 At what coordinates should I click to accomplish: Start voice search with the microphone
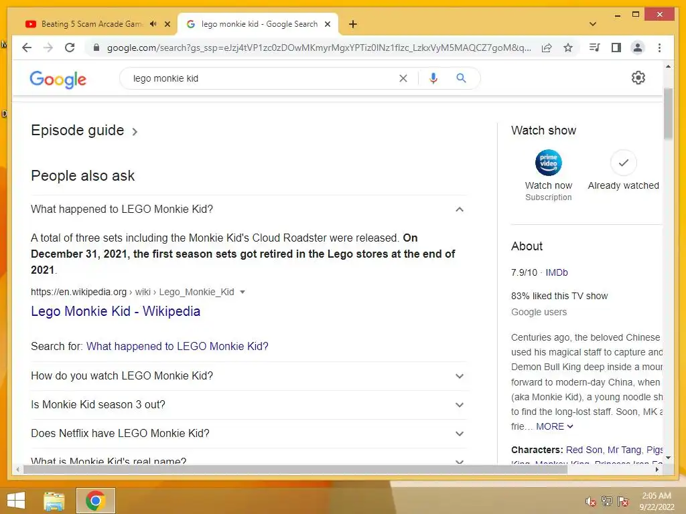433,78
